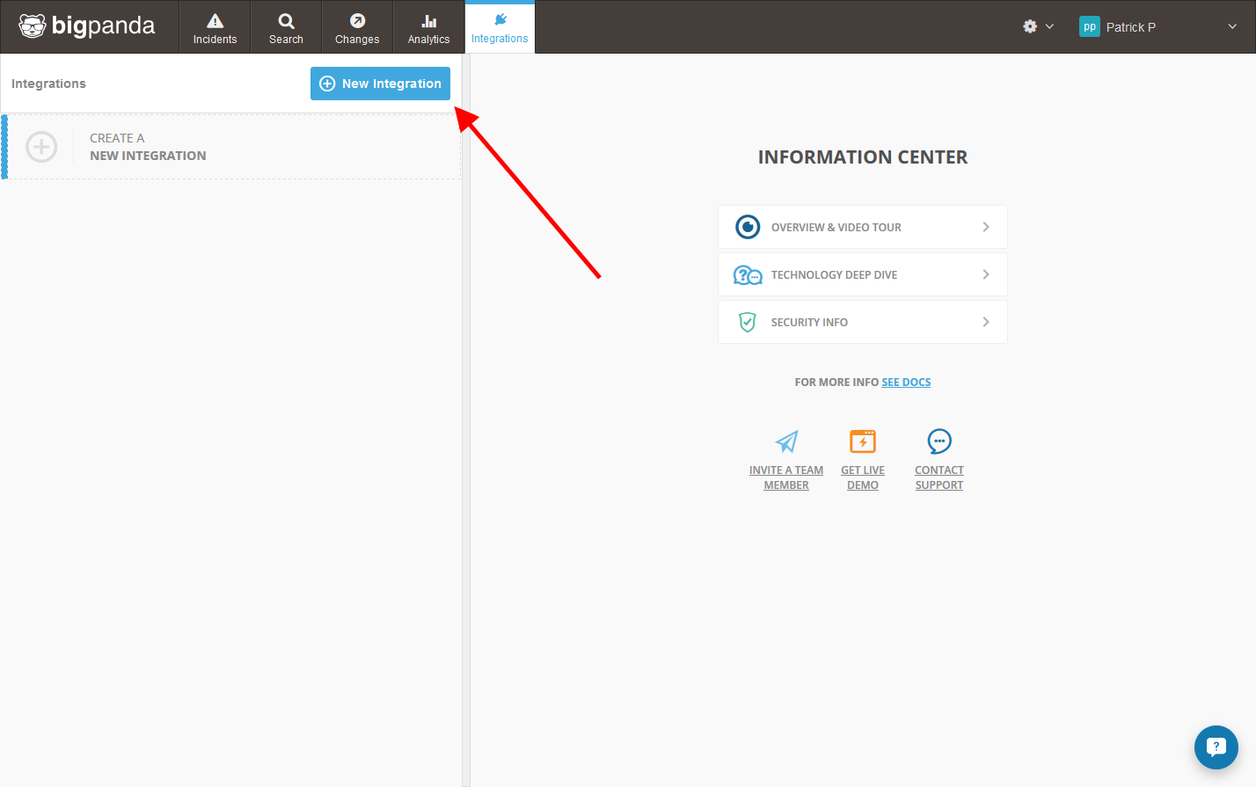Click the Contact Support chat icon

[x=939, y=441]
